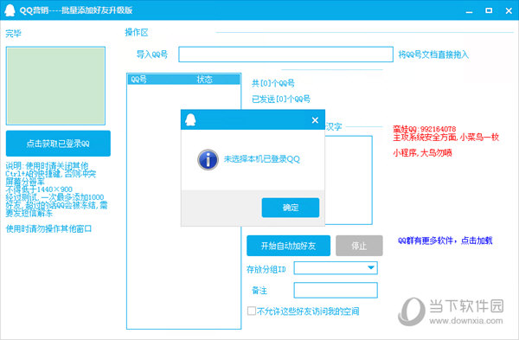Maximize the QQ营销 window

coord(489,10)
